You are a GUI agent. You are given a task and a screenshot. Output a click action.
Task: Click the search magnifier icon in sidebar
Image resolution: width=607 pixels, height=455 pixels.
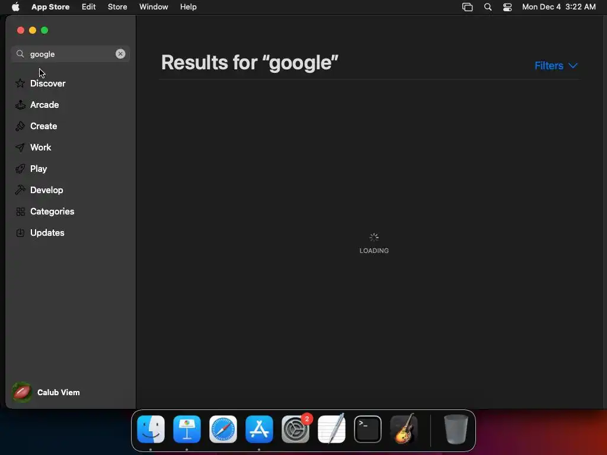point(20,54)
